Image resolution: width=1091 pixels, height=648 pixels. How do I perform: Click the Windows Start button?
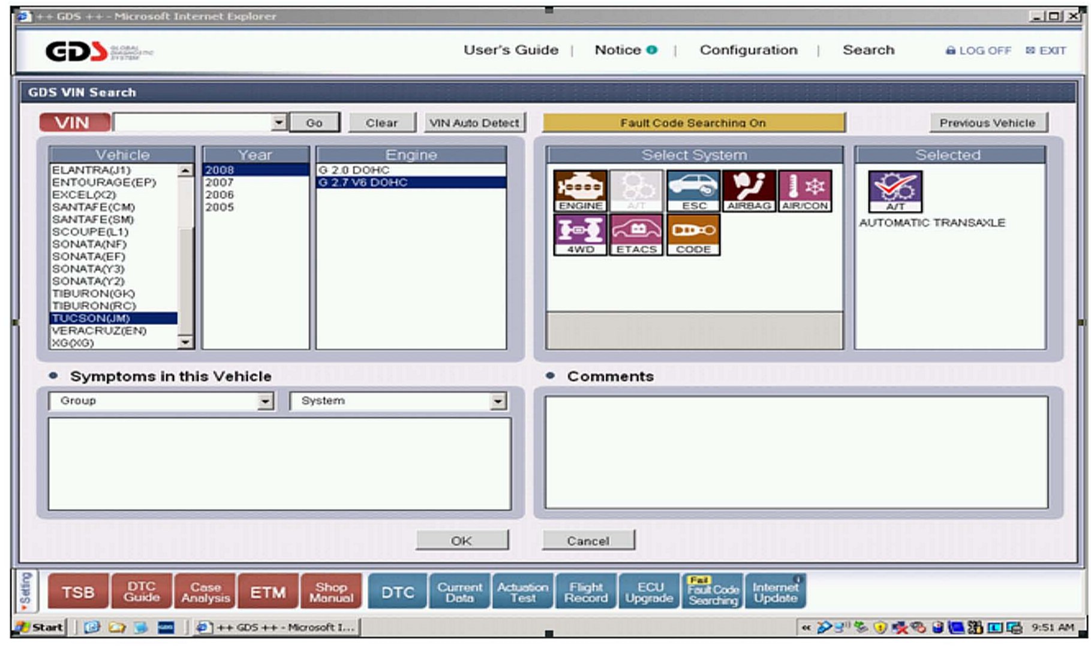41,627
